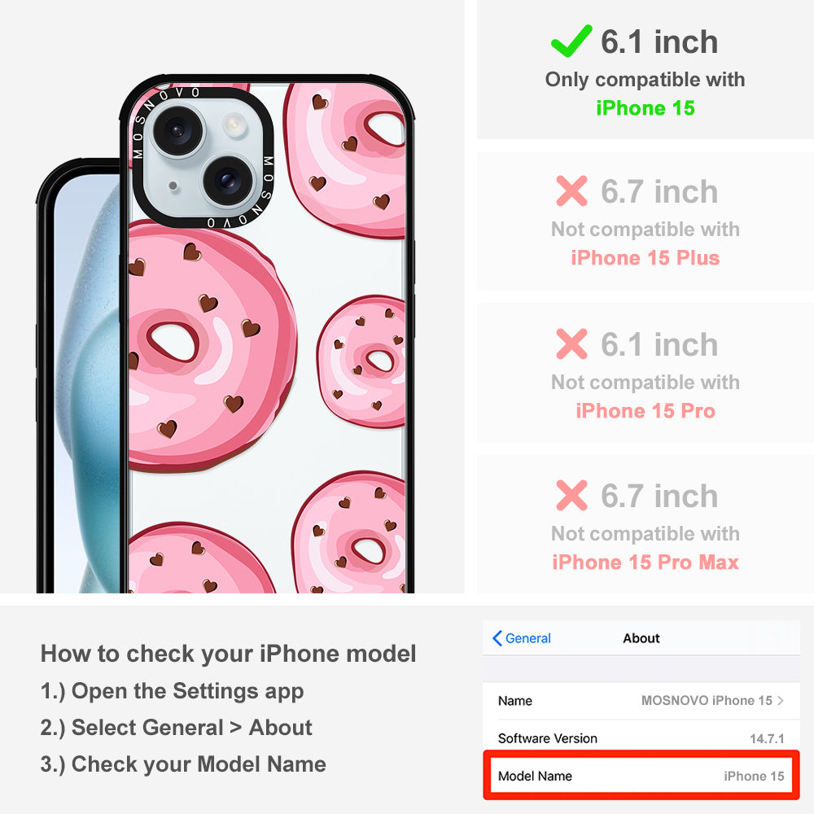Click the green checkmark next to 6.1 inch
Viewport: 814px width, 814px height.
(571, 41)
